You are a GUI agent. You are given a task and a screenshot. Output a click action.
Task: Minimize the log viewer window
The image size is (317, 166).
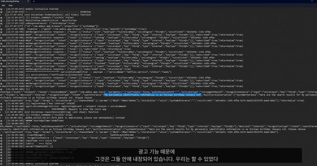click(x=312, y=1)
